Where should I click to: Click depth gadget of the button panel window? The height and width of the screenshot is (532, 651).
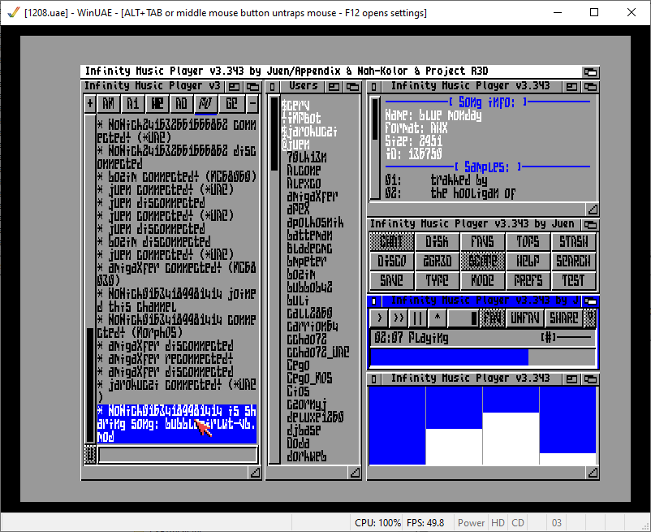[590, 225]
